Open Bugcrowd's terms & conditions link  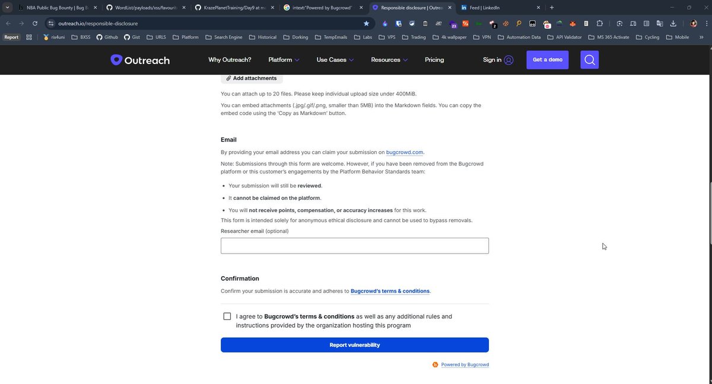pos(390,291)
